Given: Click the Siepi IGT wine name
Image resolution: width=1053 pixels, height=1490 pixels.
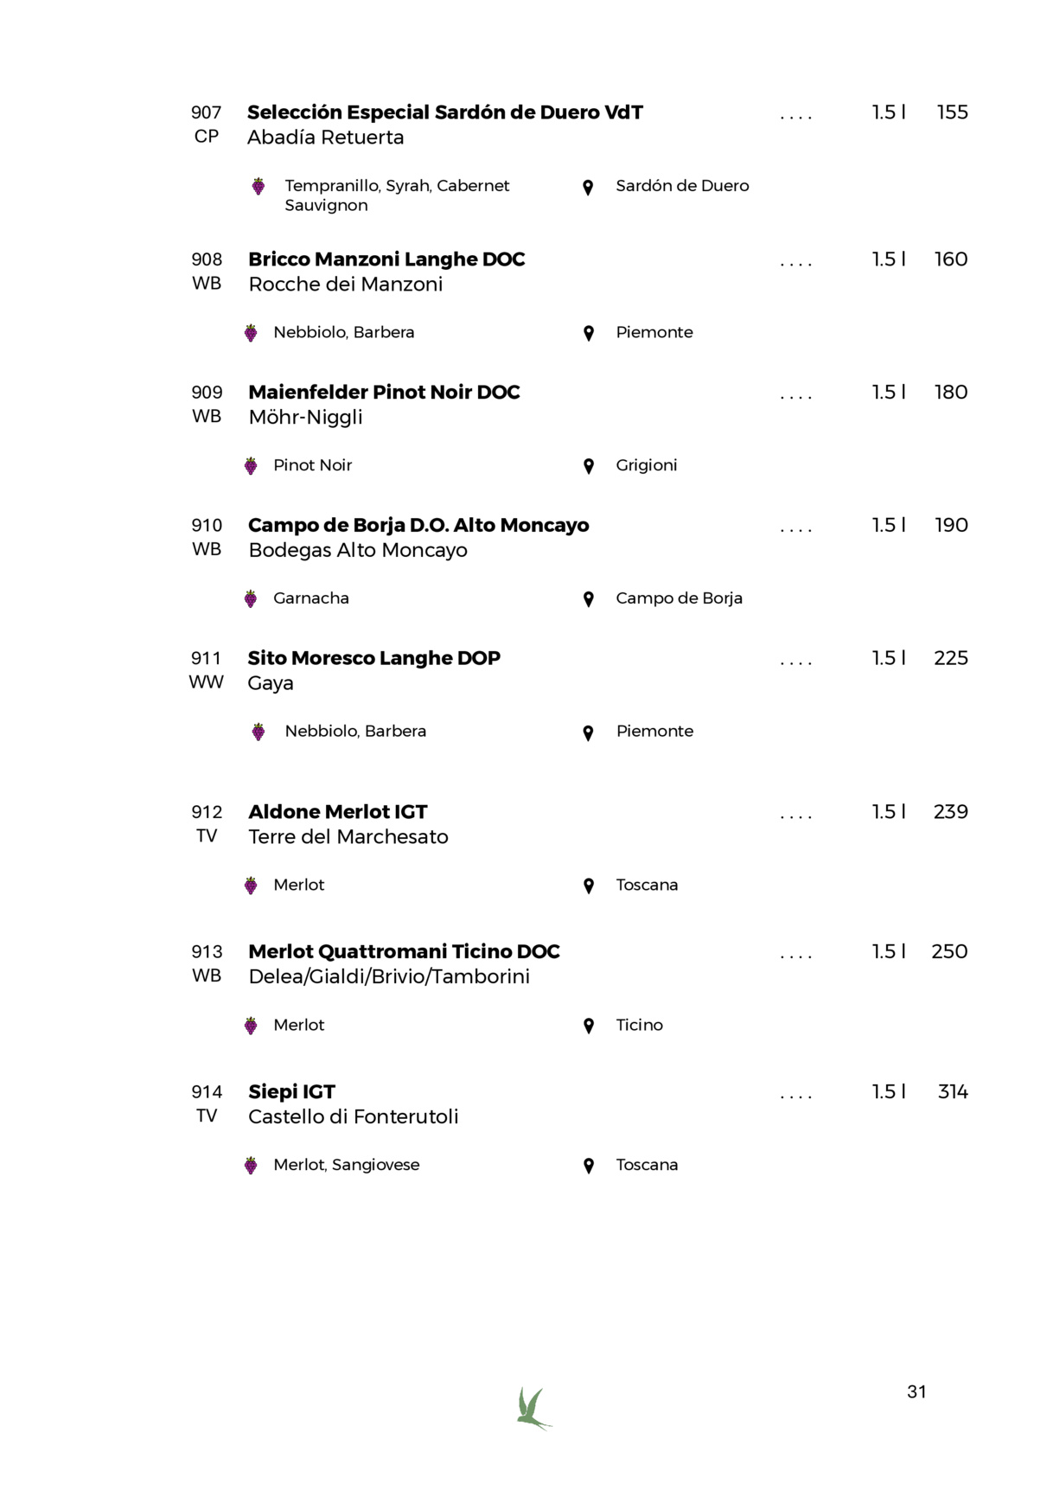Looking at the screenshot, I should coord(291,1092).
